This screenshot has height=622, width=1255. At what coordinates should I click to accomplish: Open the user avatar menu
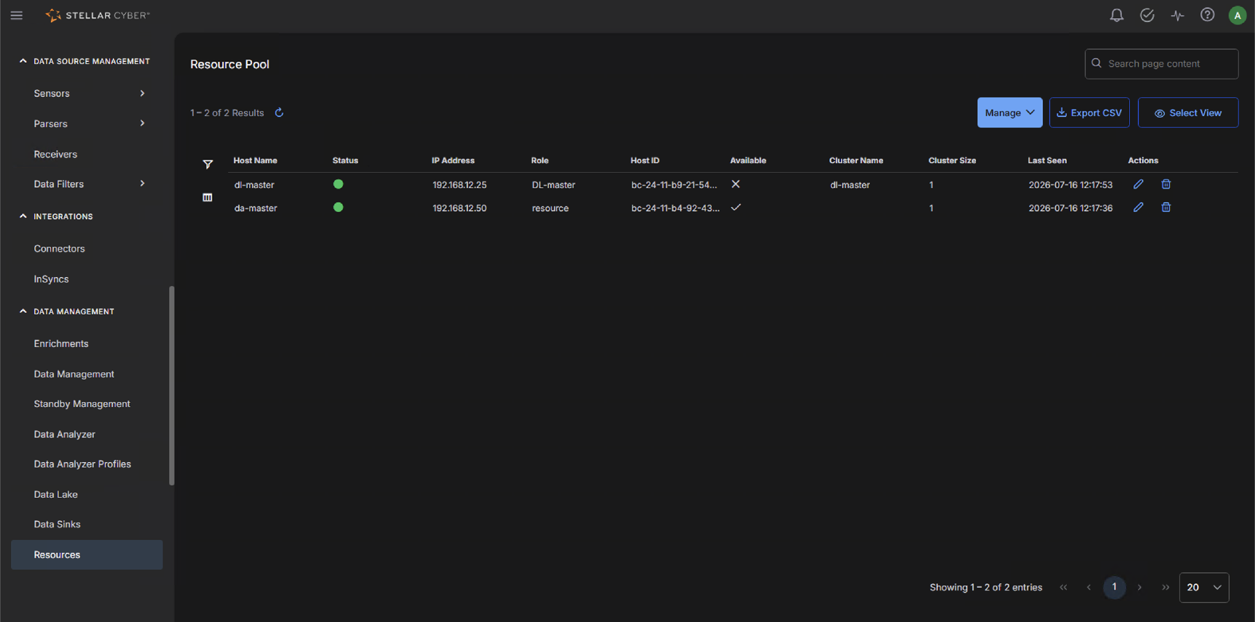1237,15
